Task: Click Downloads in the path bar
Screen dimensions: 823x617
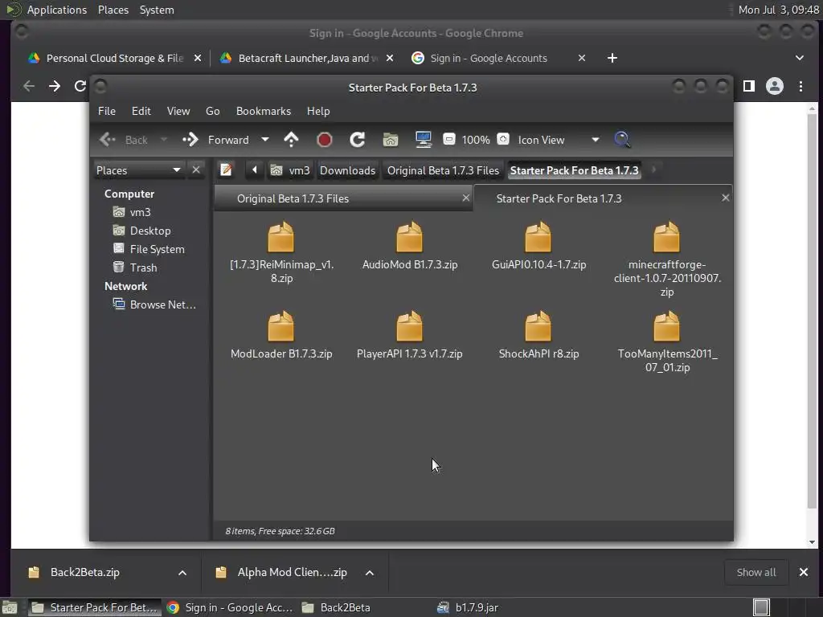Action: [347, 170]
